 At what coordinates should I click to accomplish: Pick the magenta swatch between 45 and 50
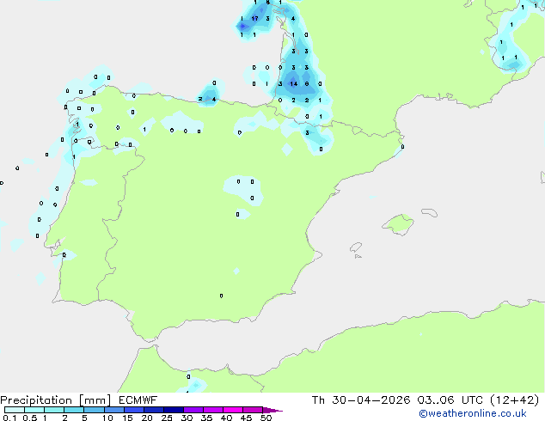click(253, 410)
